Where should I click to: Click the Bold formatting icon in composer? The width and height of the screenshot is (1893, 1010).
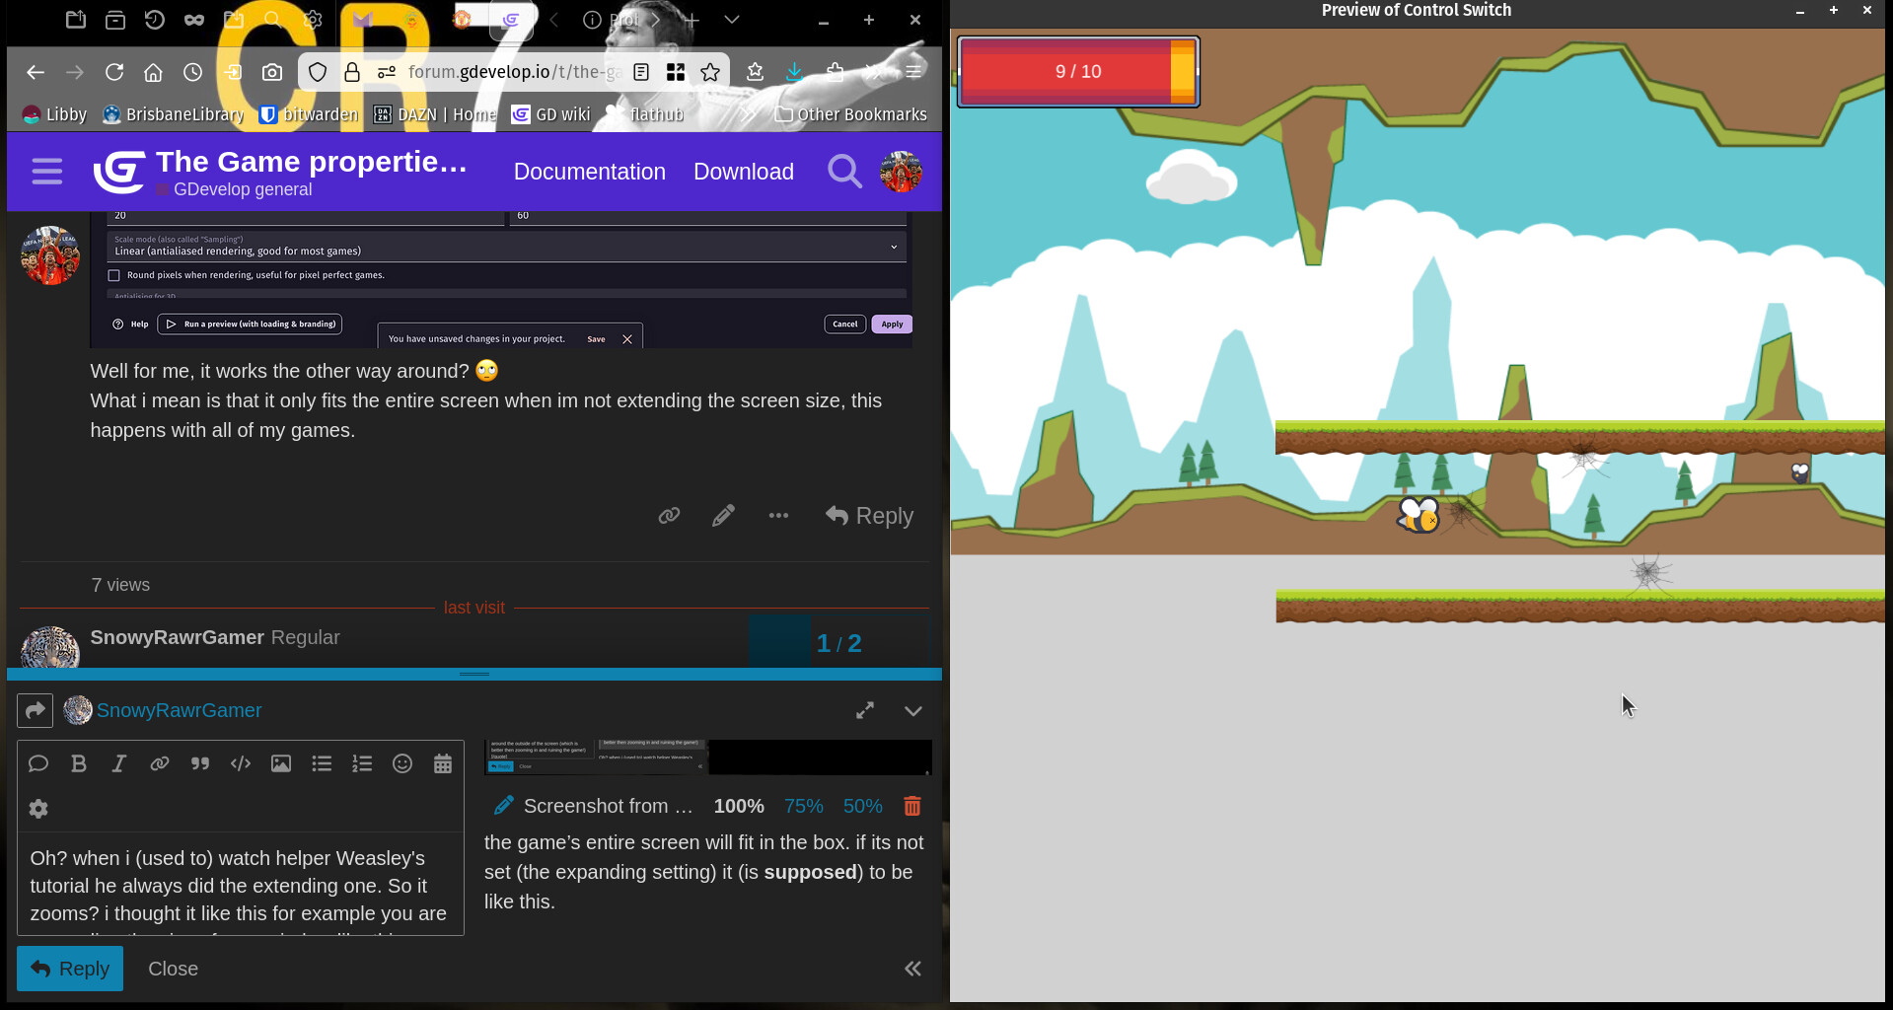(79, 763)
